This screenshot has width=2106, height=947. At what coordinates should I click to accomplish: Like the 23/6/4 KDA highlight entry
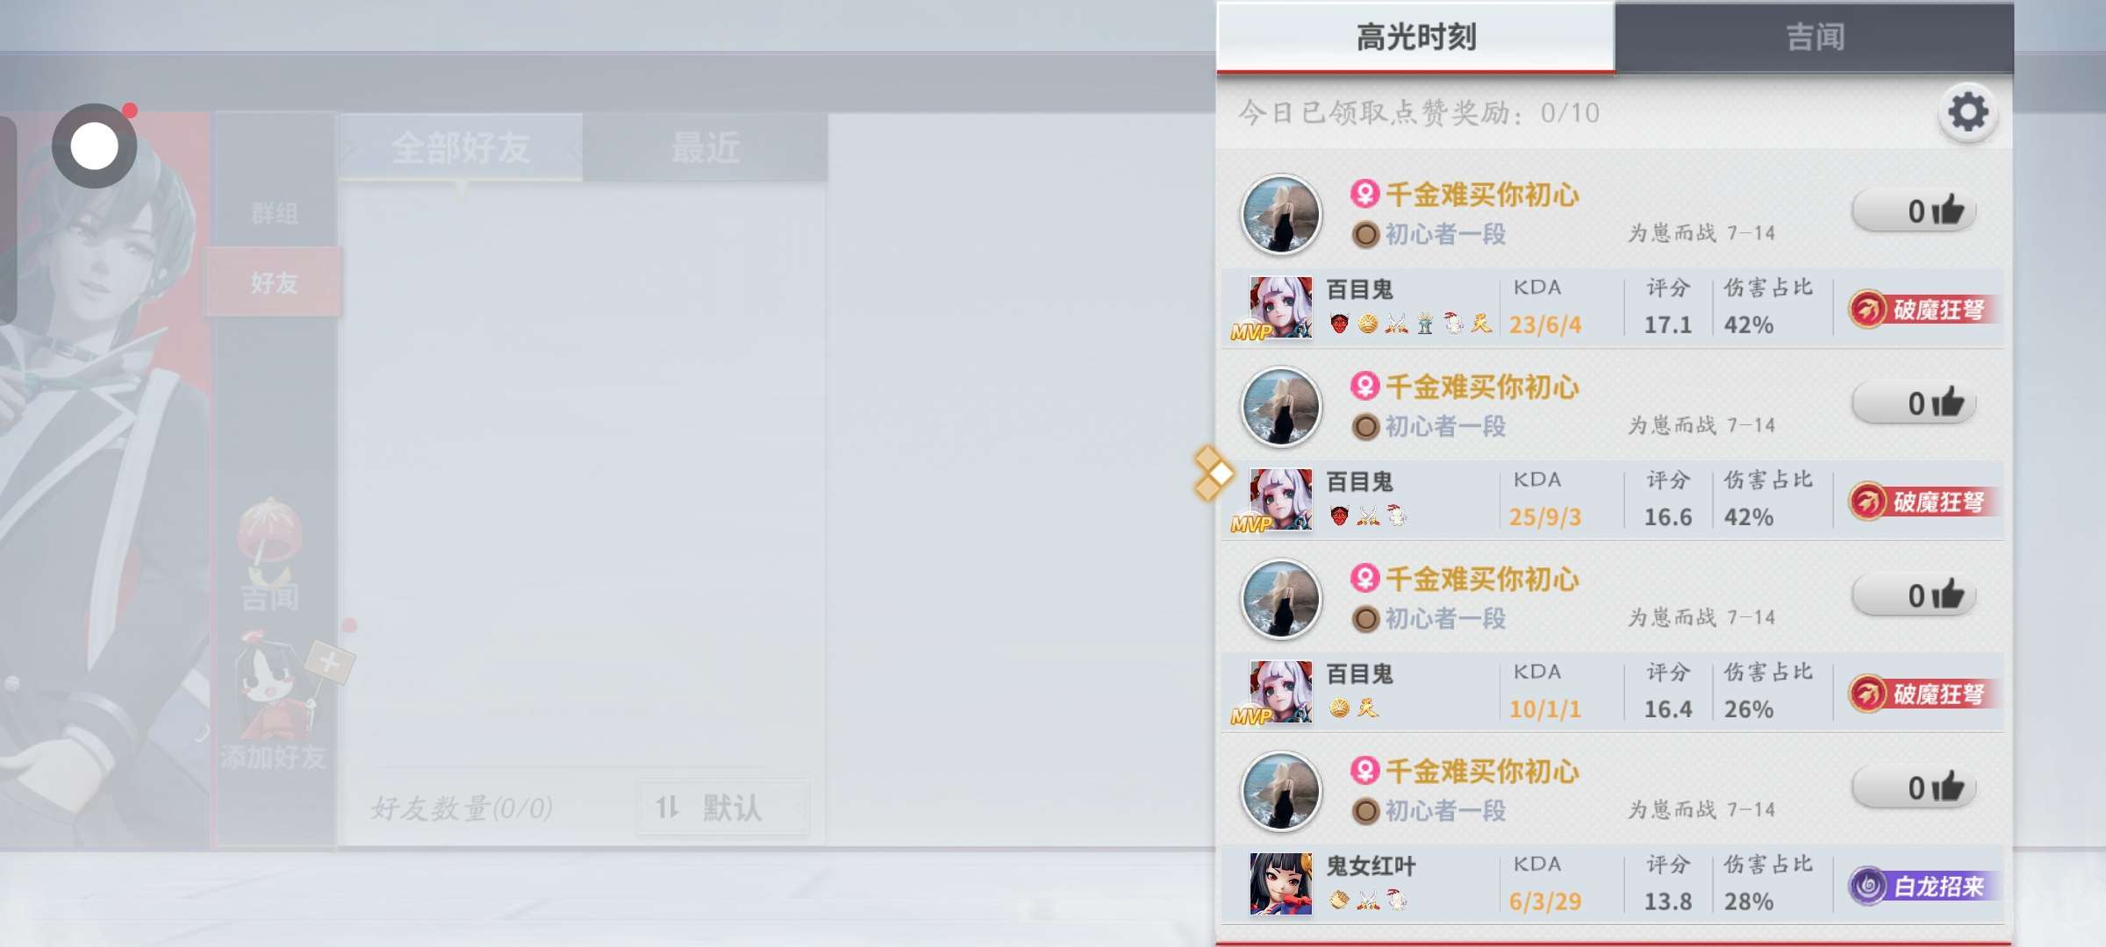coord(1914,211)
